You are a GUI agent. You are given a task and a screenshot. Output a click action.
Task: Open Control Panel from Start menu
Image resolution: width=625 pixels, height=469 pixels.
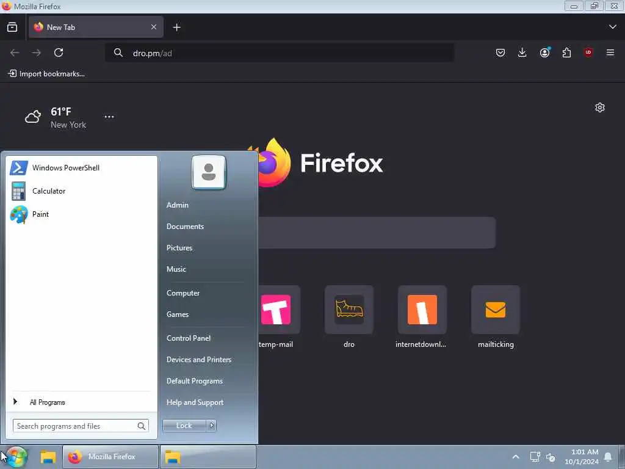[x=189, y=338]
